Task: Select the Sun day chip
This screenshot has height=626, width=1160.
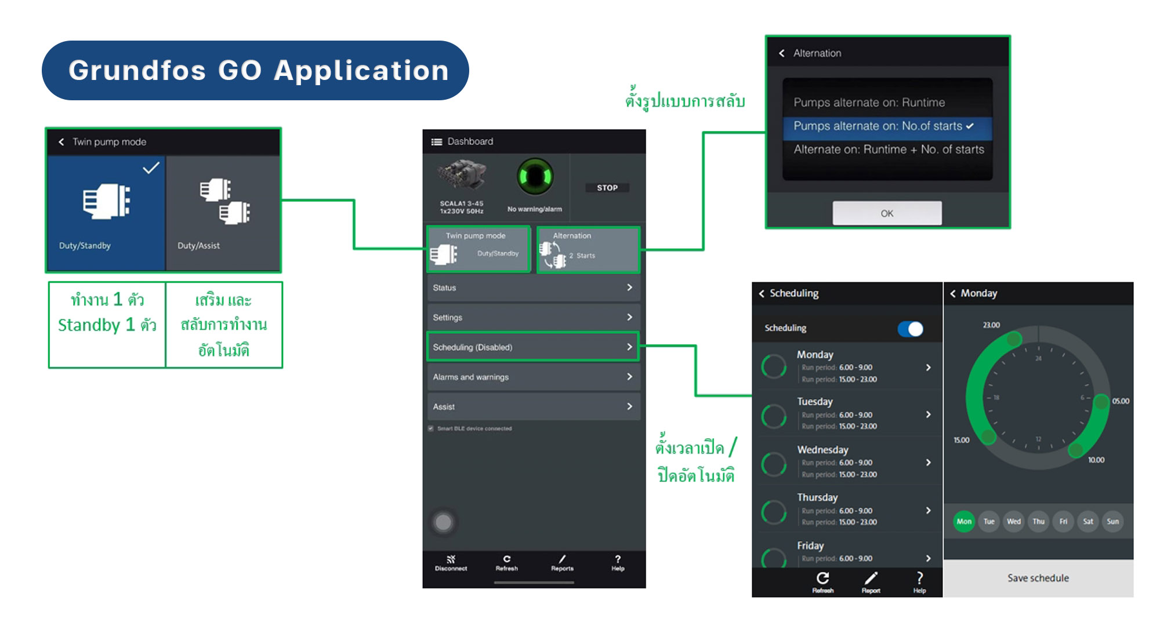Action: coord(1112,522)
